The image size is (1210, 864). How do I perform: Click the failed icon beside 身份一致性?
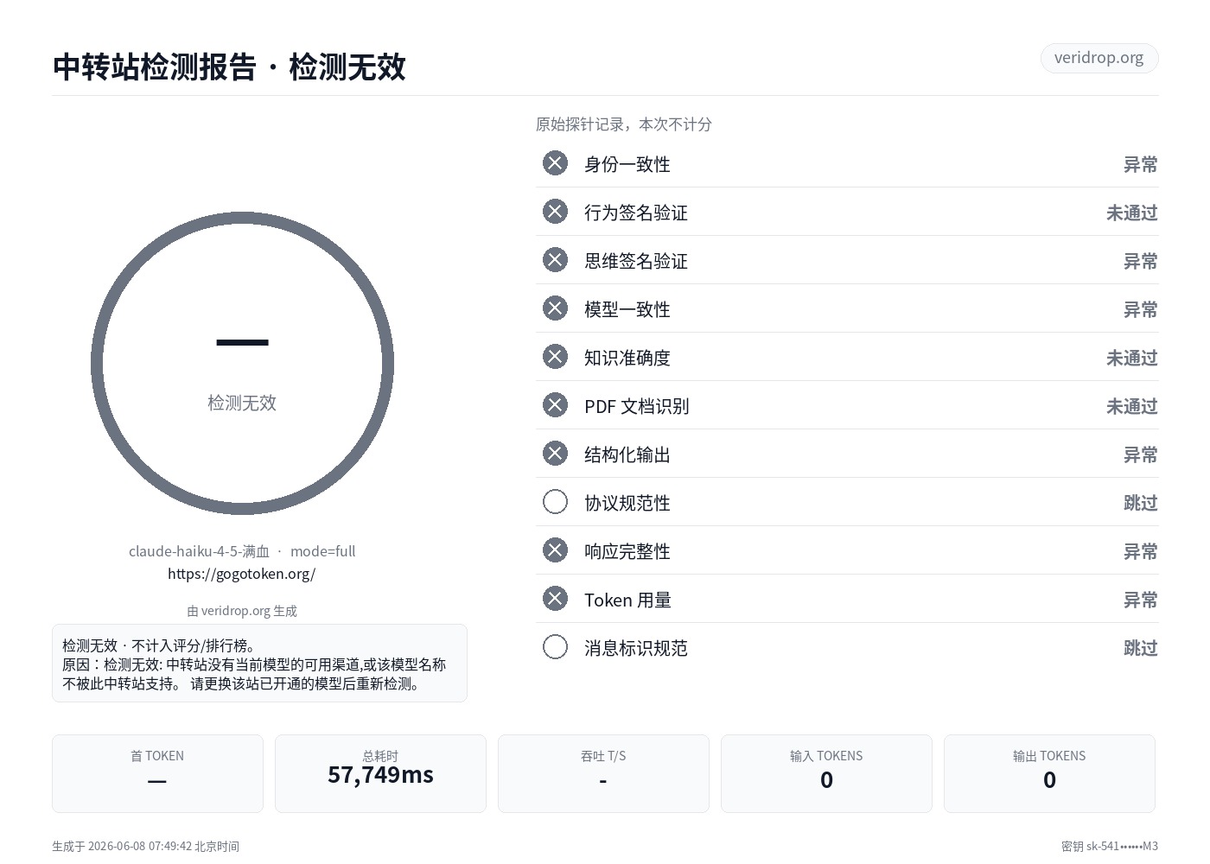pos(555,163)
